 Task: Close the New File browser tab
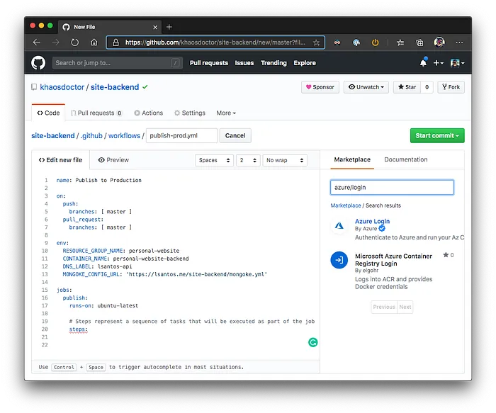(x=155, y=27)
